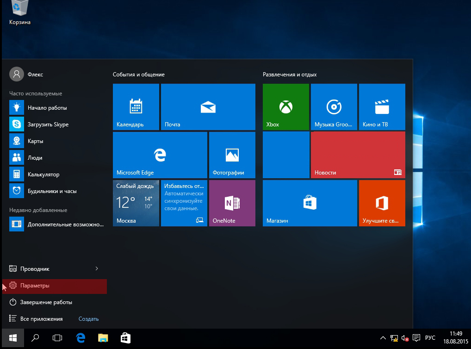Open the Action Center notifications icon

416,338
